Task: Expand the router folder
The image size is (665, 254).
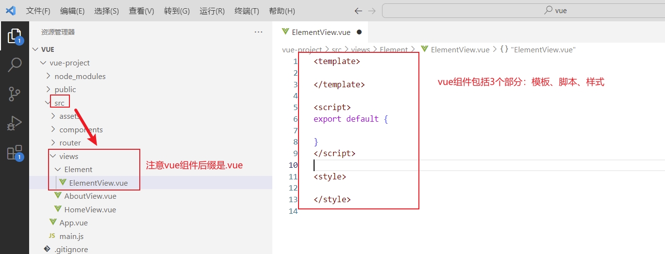Action: tap(70, 143)
